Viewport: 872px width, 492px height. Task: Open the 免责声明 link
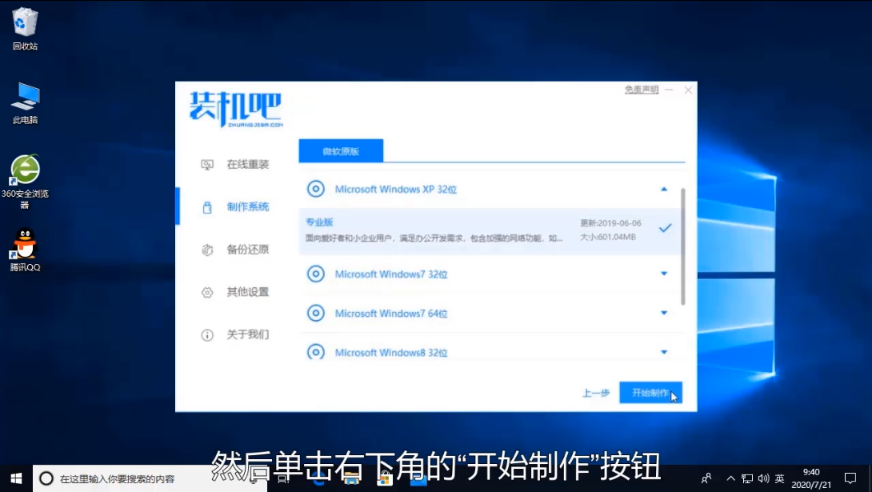click(x=642, y=90)
